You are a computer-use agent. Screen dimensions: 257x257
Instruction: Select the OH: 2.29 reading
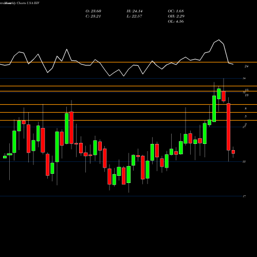(x=176, y=16)
